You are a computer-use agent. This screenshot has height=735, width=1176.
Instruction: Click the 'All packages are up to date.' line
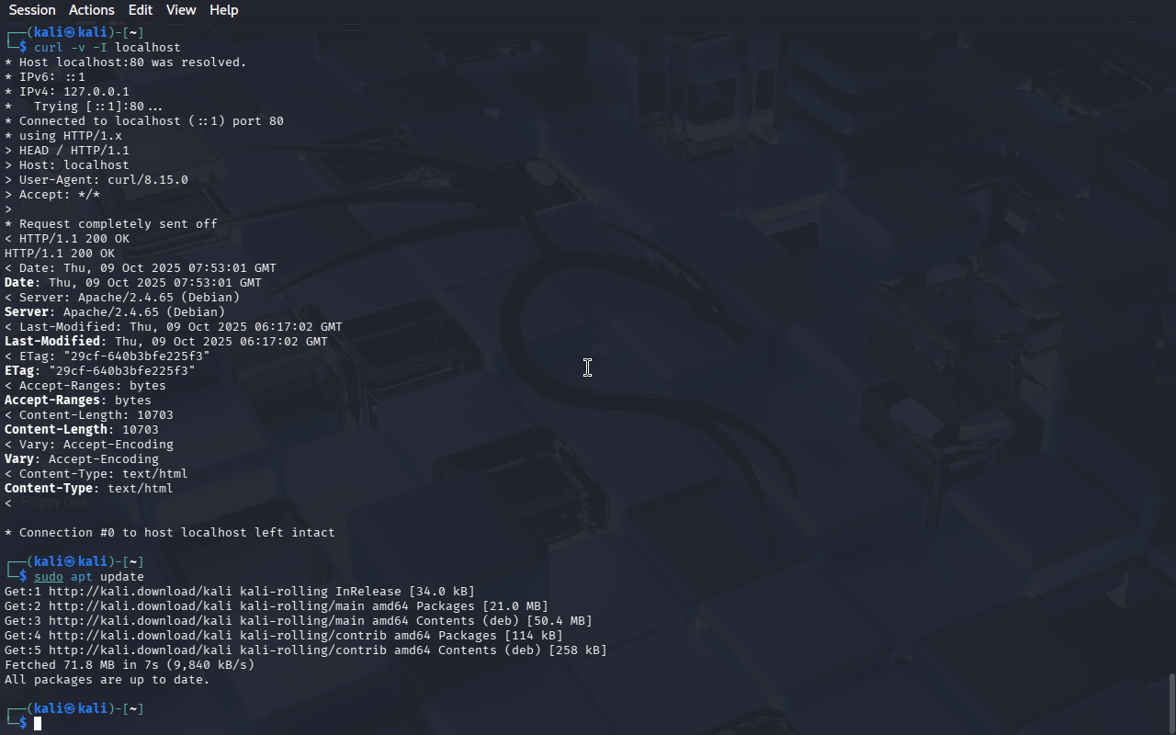[107, 680]
